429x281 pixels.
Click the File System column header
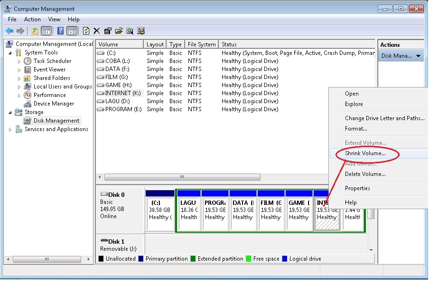coord(202,44)
